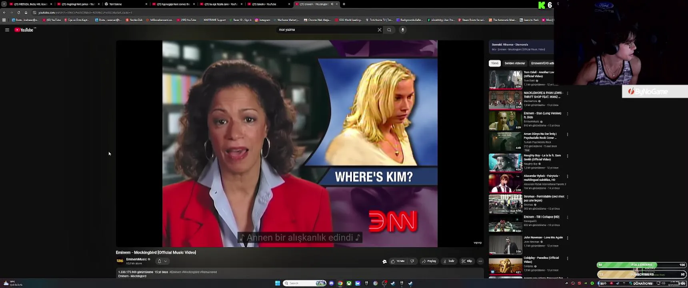This screenshot has height=288, width=688.
Task: Open Eminem - Stan (Long Version) thumbnail
Action: tap(506, 120)
